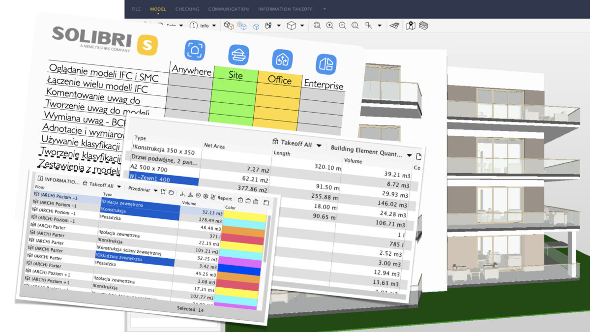
Task: Click the '377.86 m2' net area value
Action: [x=252, y=189]
